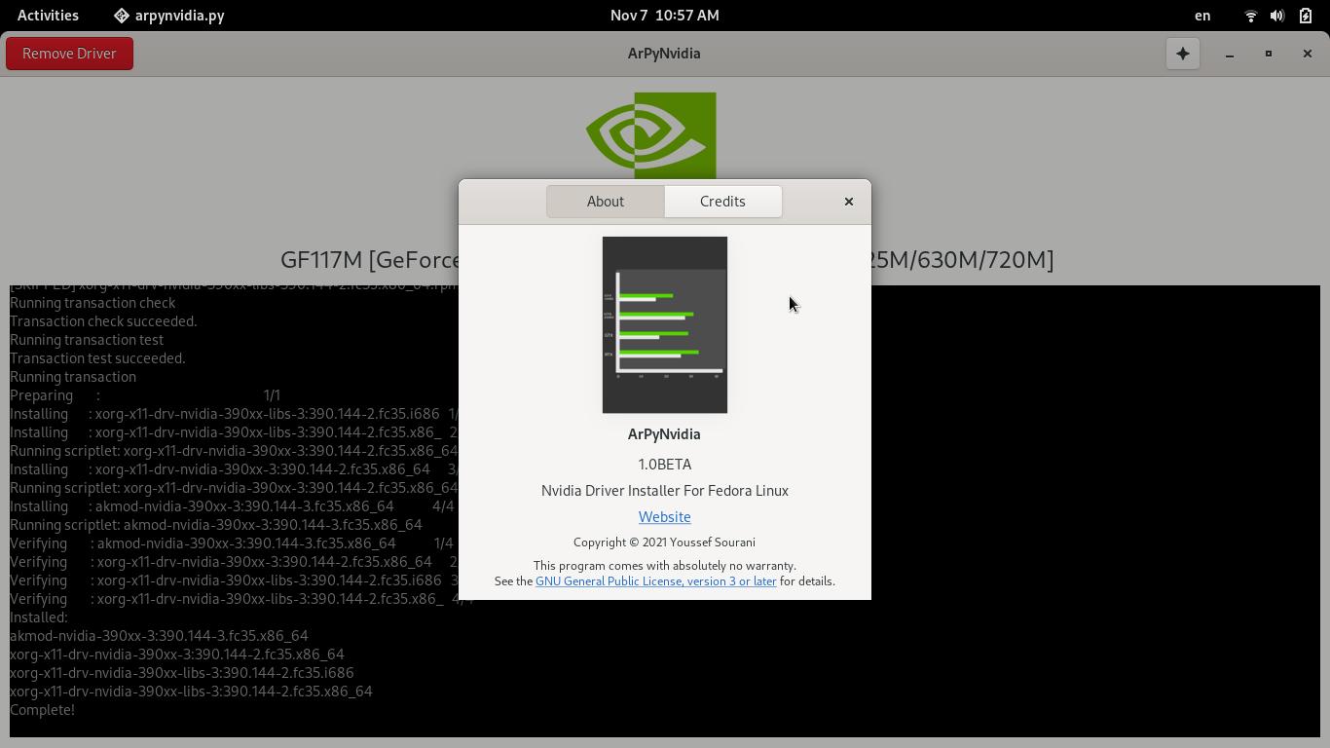
Task: Click the 'Verifying : akmod-nvidia-390xx' line
Action: [x=232, y=543]
